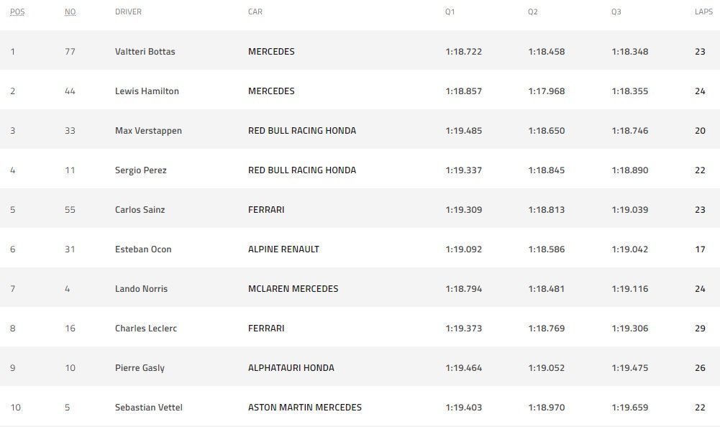Open Charles Leclerc driver entry
The height and width of the screenshot is (427, 720).
click(x=146, y=329)
